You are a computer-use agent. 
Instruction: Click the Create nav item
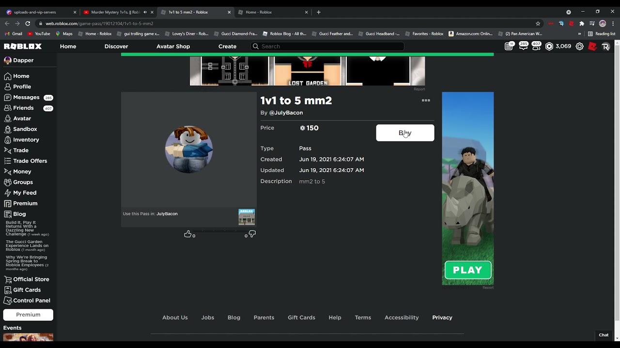point(227,46)
